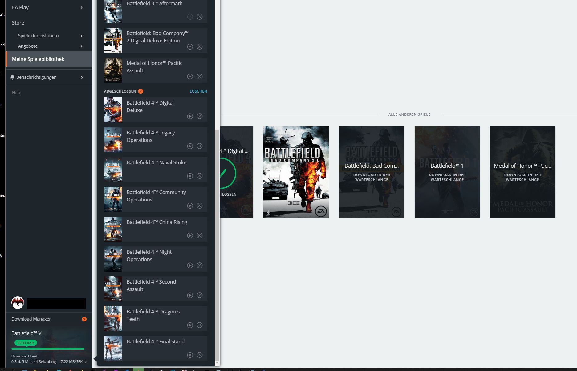
Task: Click Battlefield 4 Naval Strike title text
Action: click(156, 162)
